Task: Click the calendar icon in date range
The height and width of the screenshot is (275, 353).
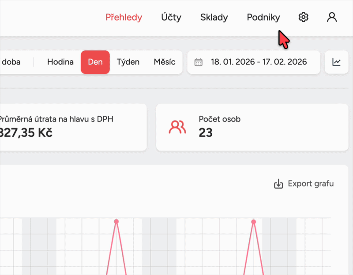Action: pos(199,62)
